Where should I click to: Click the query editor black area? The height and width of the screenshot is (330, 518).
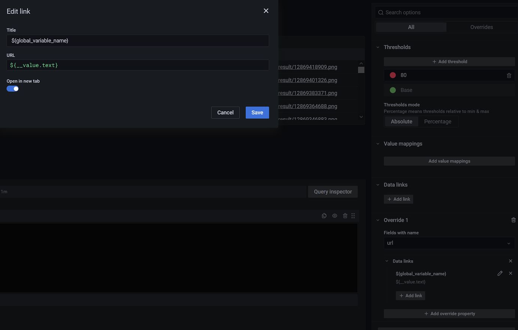[179, 258]
